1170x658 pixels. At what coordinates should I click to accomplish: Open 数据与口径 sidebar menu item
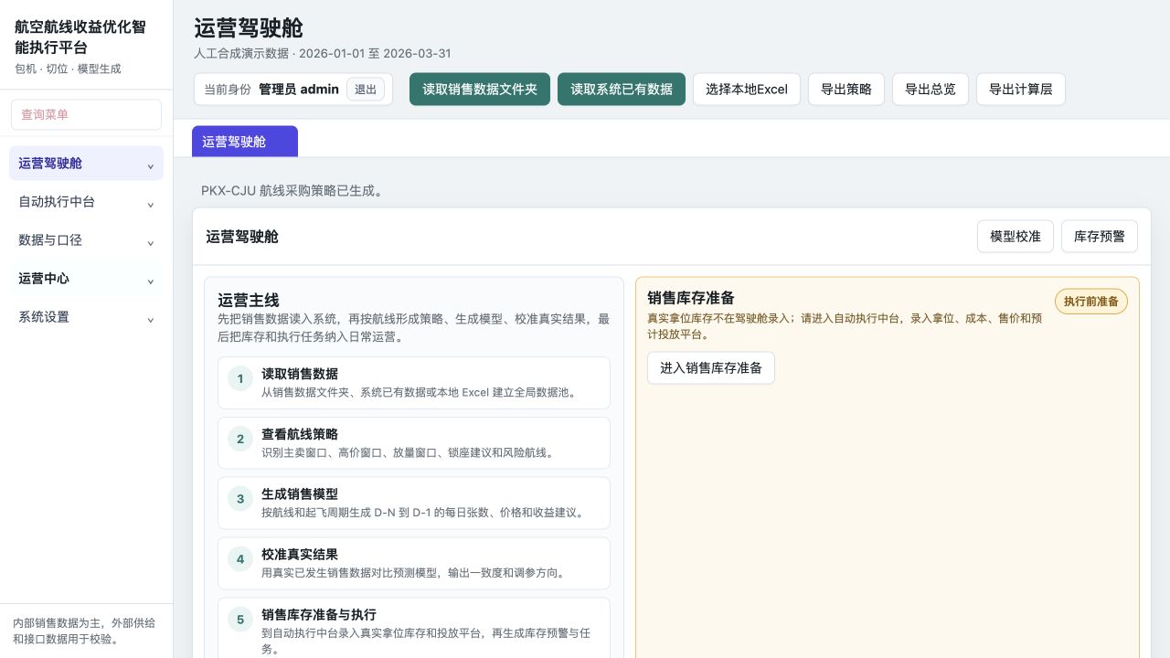(86, 240)
